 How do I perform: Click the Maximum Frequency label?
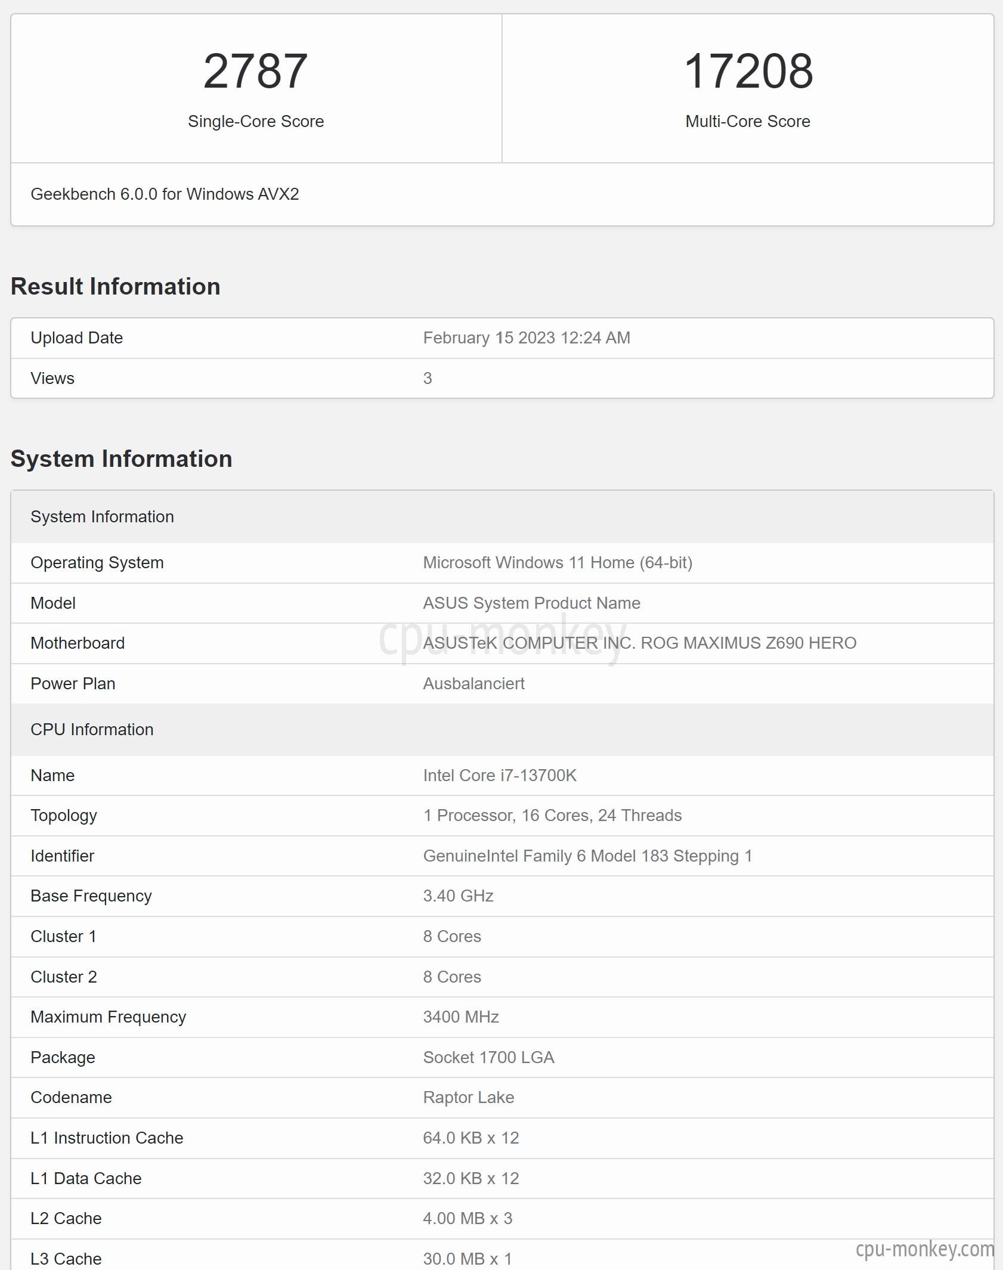(108, 1017)
